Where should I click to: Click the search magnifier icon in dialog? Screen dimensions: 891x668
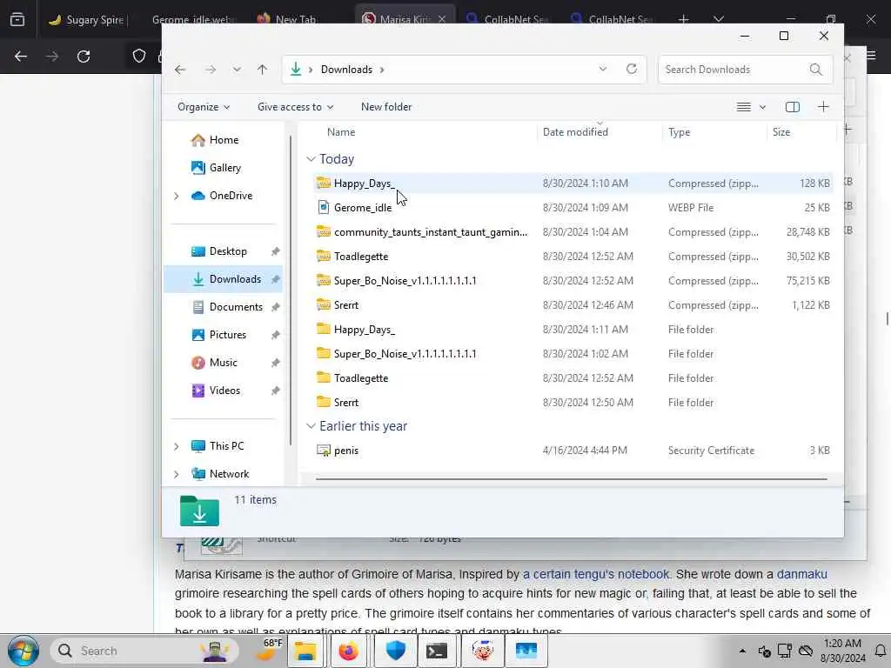[815, 70]
